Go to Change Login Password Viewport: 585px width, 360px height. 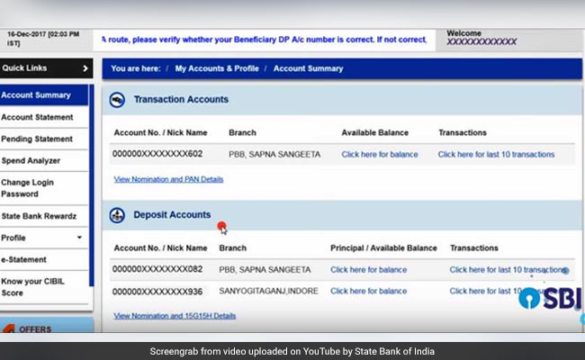[x=28, y=187]
